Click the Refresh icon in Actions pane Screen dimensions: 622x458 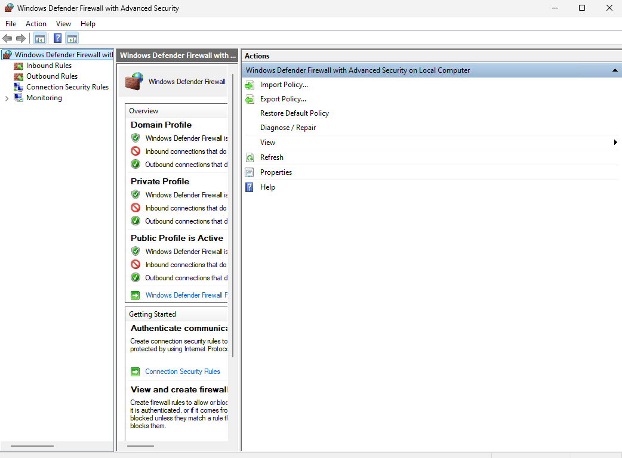tap(250, 157)
